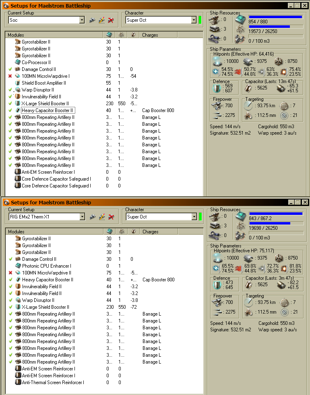Select Cap Booster 800 charge in Soc setup
The width and height of the screenshot is (310, 395).
[x=158, y=110]
